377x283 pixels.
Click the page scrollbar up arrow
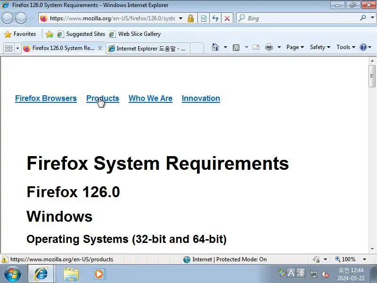pos(372,61)
